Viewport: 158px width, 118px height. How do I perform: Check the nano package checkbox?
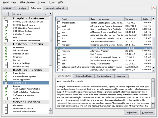coord(59,57)
